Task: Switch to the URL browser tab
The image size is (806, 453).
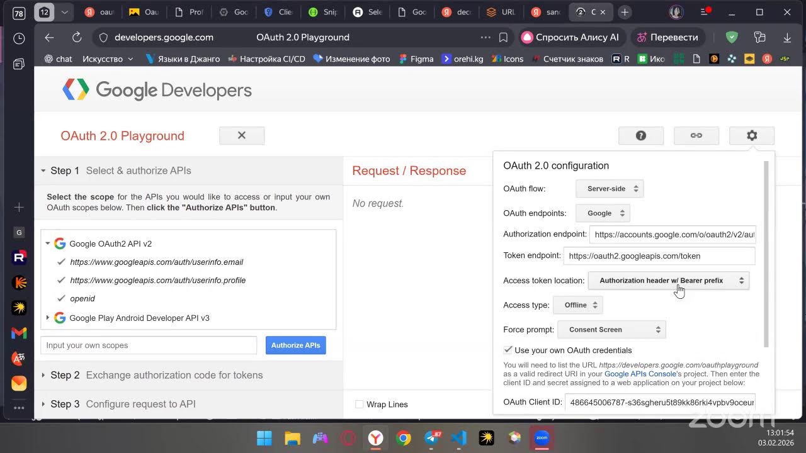Action: [501, 12]
